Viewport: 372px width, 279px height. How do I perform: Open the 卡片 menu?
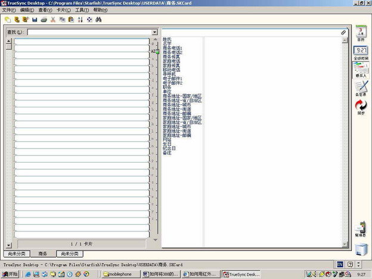tap(63, 10)
